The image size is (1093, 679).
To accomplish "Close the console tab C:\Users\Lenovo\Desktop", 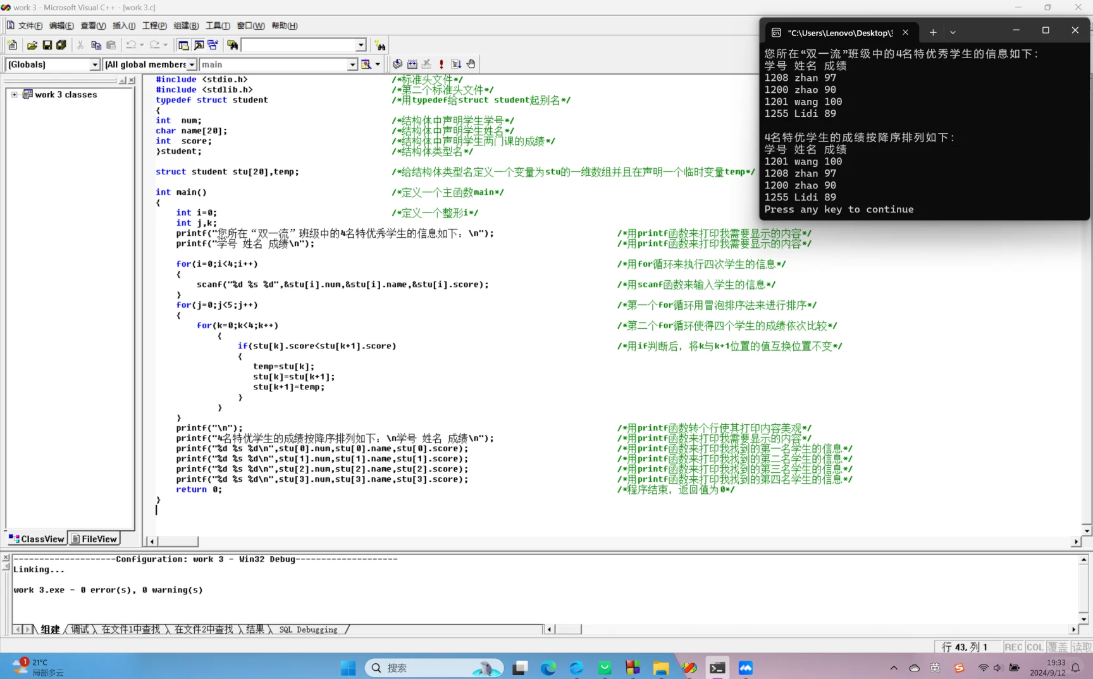I will (905, 32).
